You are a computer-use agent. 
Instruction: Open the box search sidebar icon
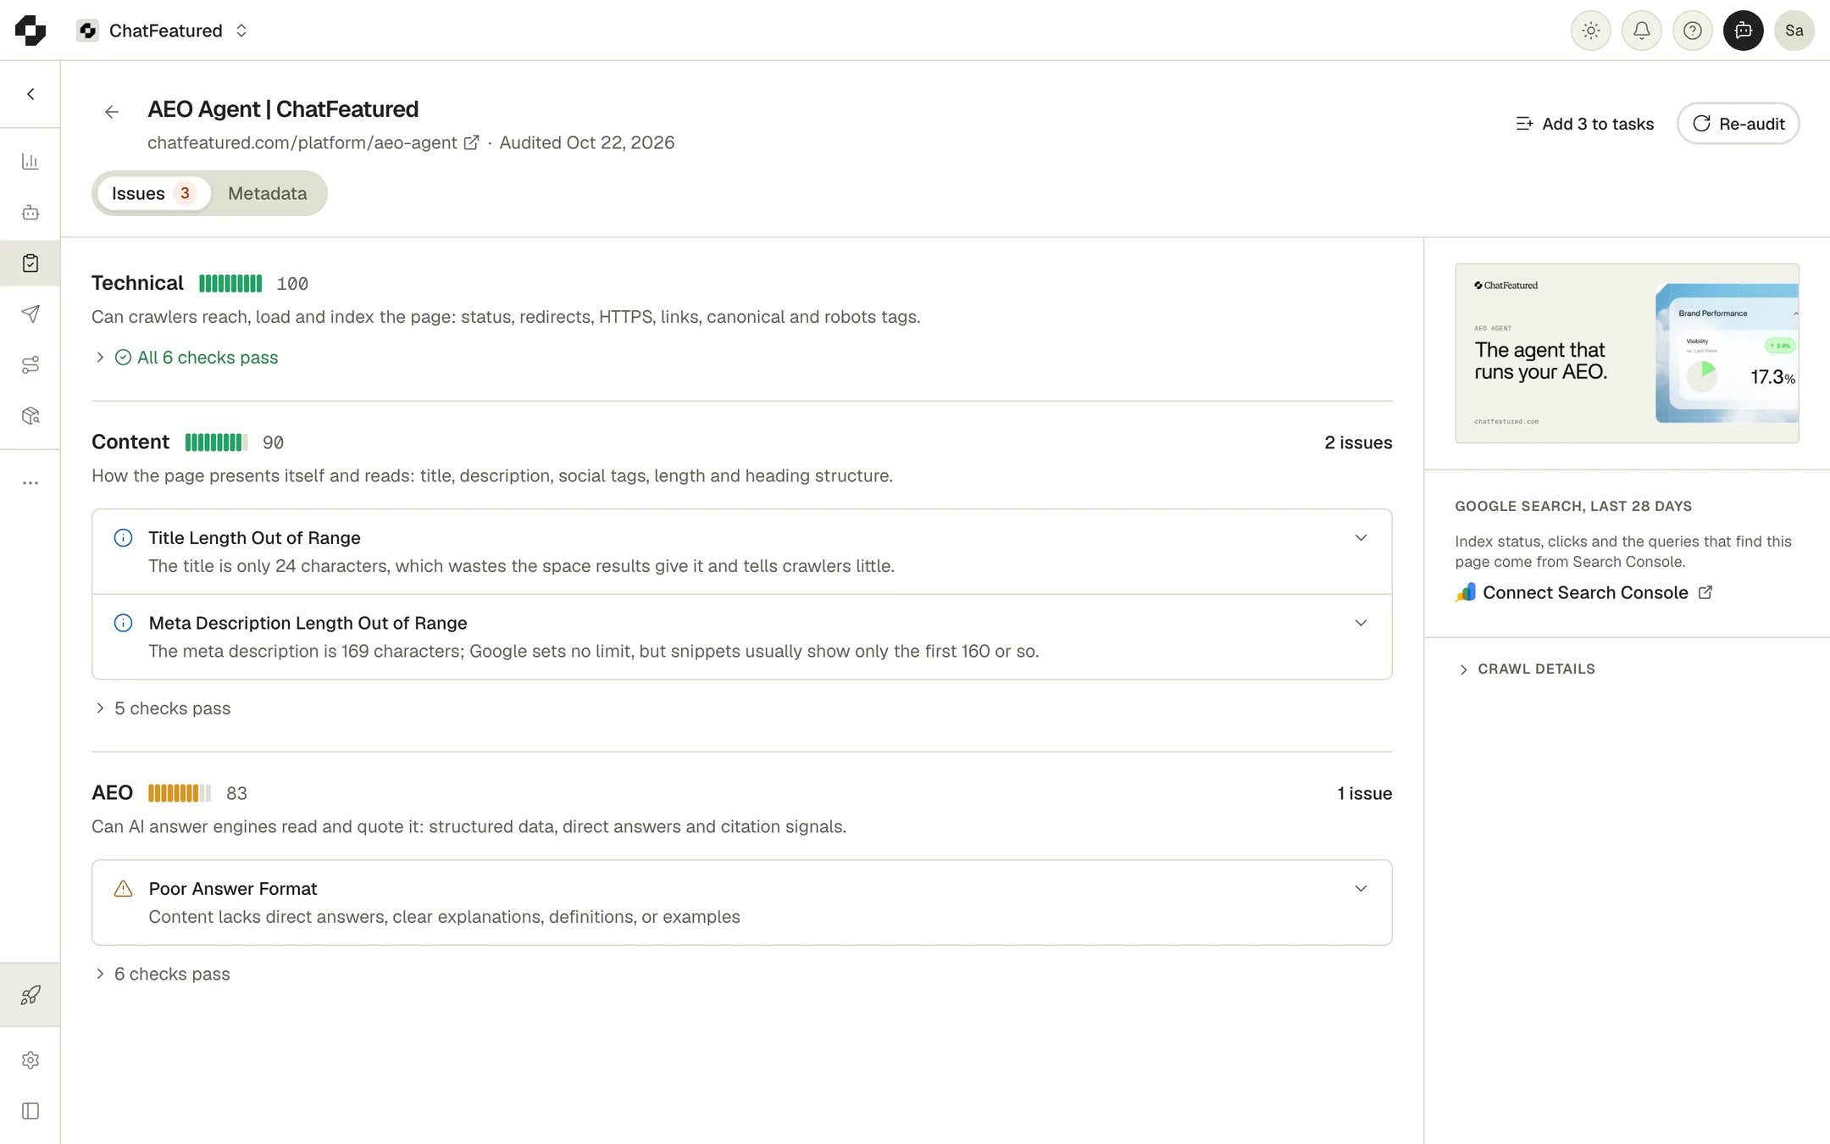[x=30, y=415]
